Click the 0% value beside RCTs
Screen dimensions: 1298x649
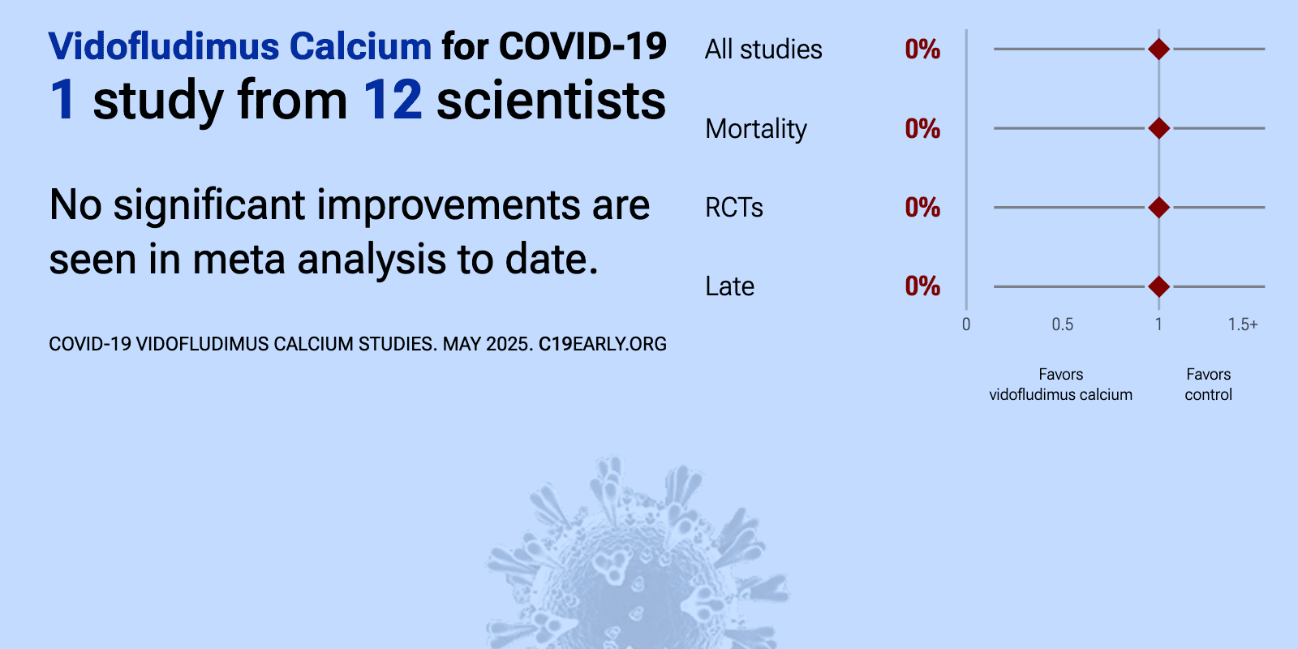pyautogui.click(x=922, y=208)
